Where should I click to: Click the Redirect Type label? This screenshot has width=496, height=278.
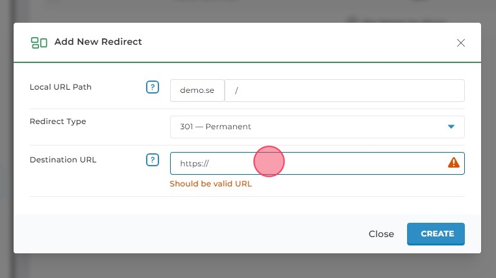click(x=58, y=121)
